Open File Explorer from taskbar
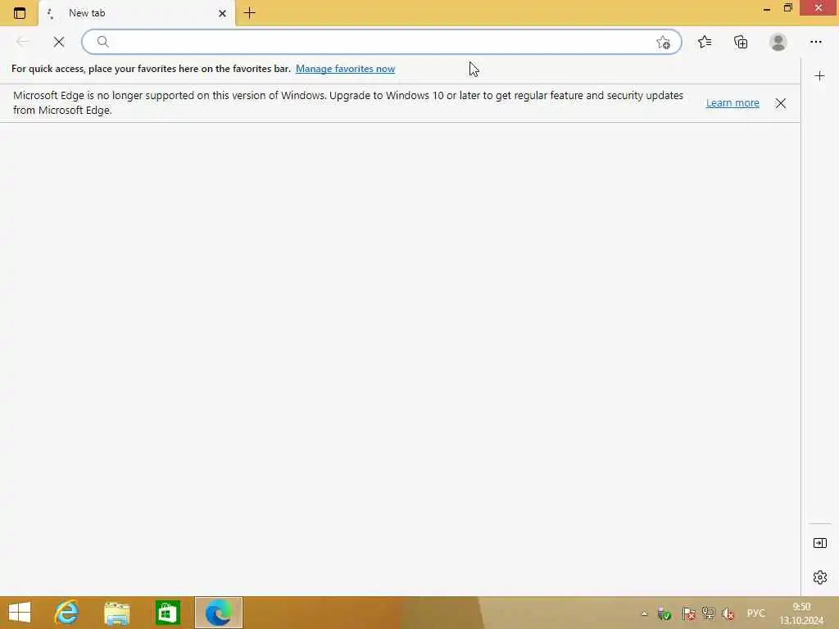This screenshot has width=839, height=629. pyautogui.click(x=116, y=613)
